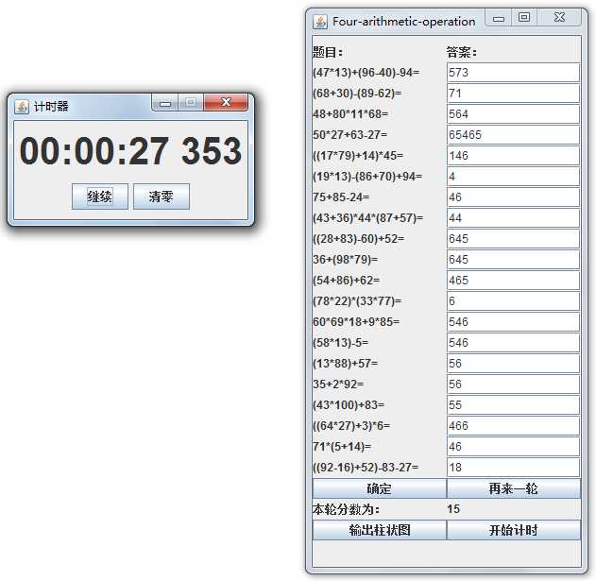596x581 pixels.
Task: Click answer field for (19*13)-(86+70)+94=
Action: pyautogui.click(x=513, y=177)
